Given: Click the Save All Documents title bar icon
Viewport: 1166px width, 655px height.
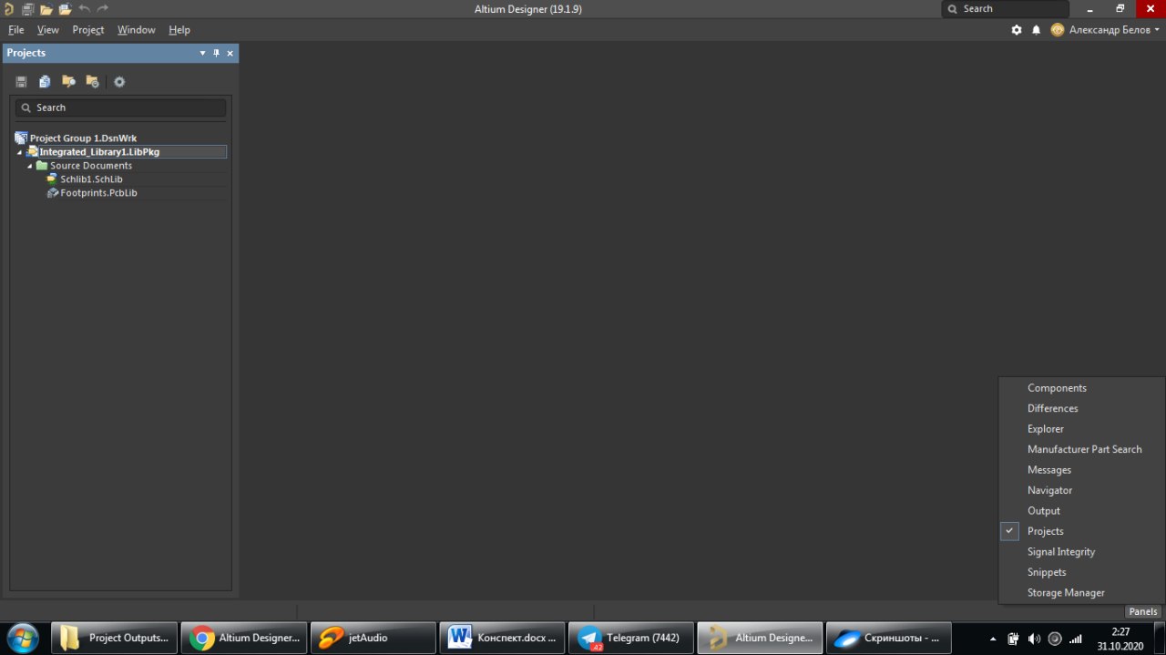Looking at the screenshot, I should (27, 9).
